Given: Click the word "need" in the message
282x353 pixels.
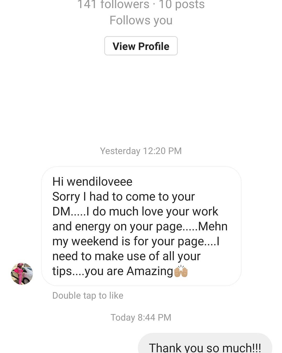Looking at the screenshot, I should pos(65,256).
